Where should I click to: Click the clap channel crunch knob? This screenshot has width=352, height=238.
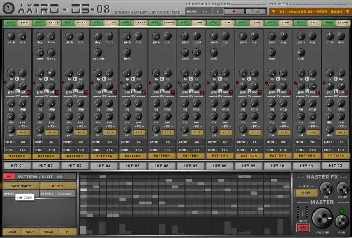pos(98,53)
